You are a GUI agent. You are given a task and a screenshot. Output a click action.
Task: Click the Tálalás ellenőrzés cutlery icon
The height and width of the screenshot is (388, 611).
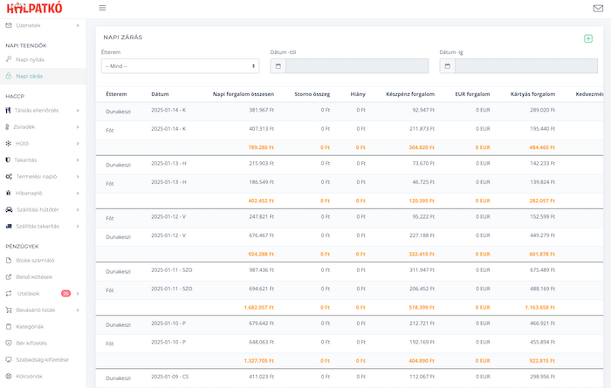pyautogui.click(x=8, y=110)
